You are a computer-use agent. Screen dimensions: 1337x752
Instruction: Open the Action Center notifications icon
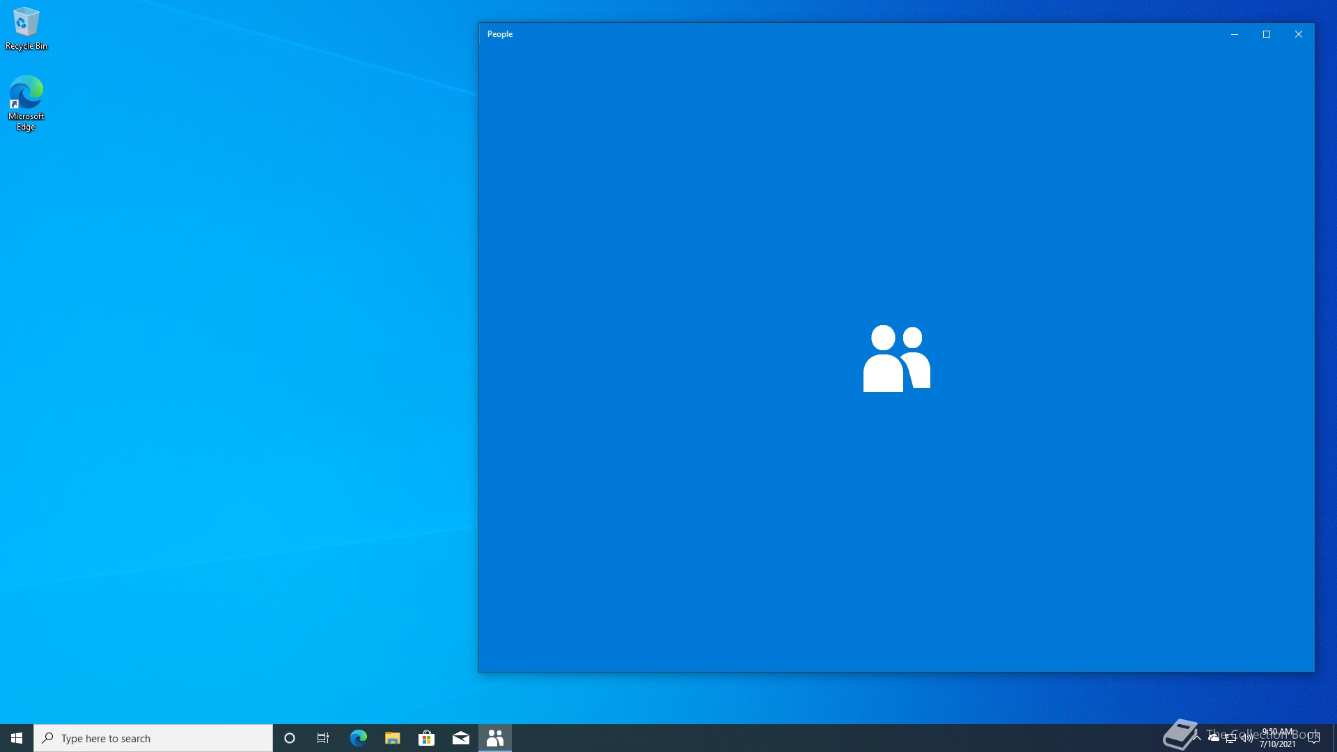click(x=1314, y=738)
